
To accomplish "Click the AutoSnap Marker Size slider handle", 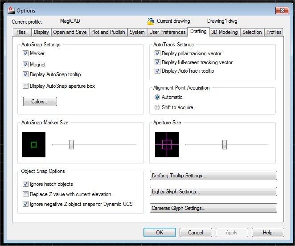I will [x=71, y=144].
